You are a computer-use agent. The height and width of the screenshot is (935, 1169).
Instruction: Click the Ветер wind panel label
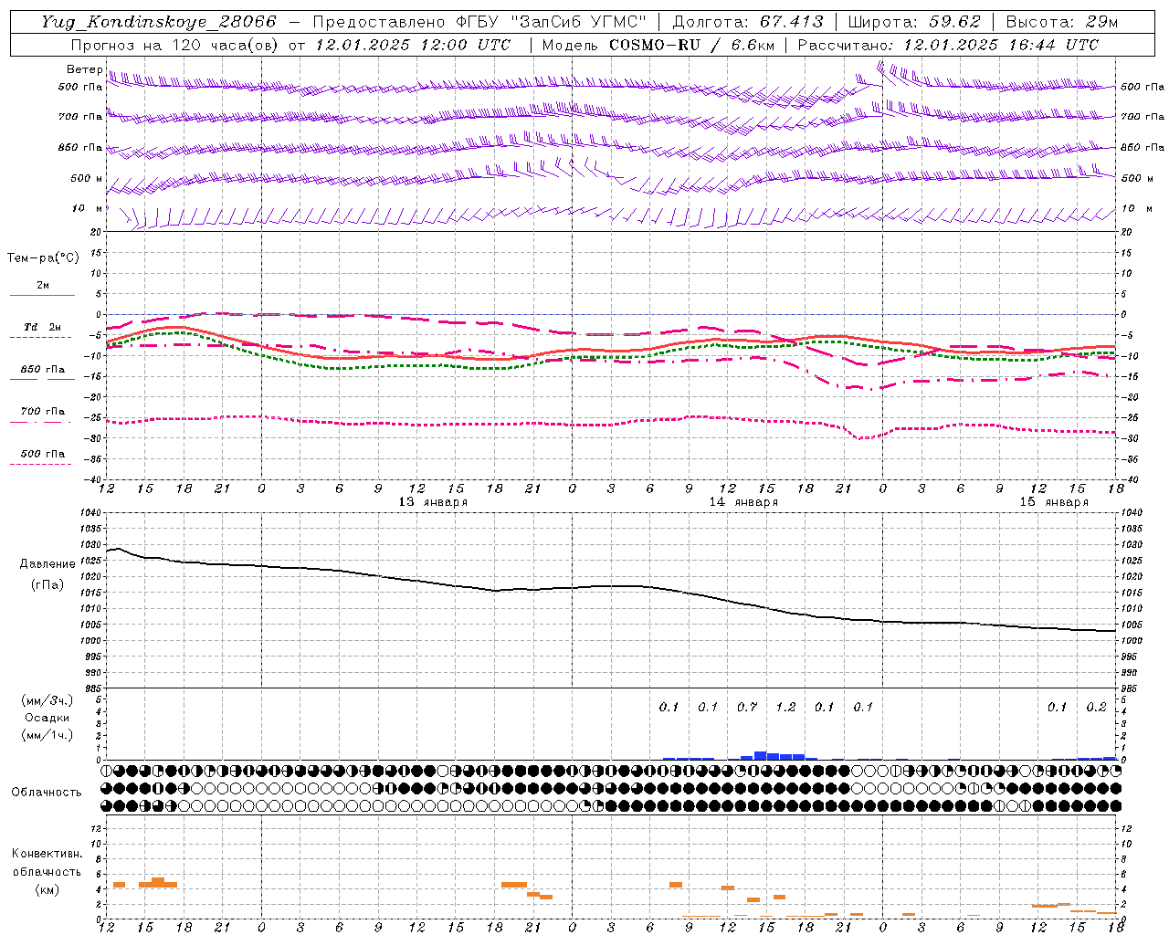point(84,69)
